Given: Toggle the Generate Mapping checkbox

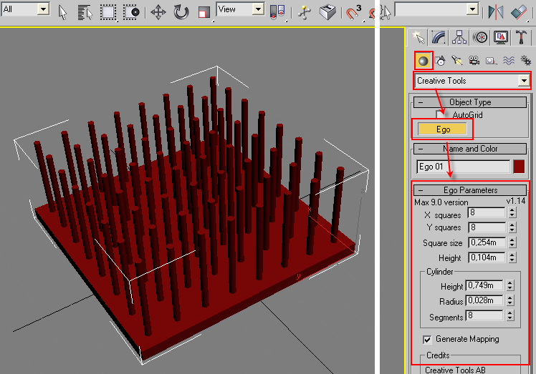Looking at the screenshot, I should [427, 340].
